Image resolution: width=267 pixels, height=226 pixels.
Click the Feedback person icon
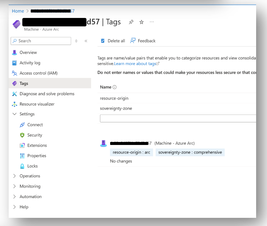point(133,41)
